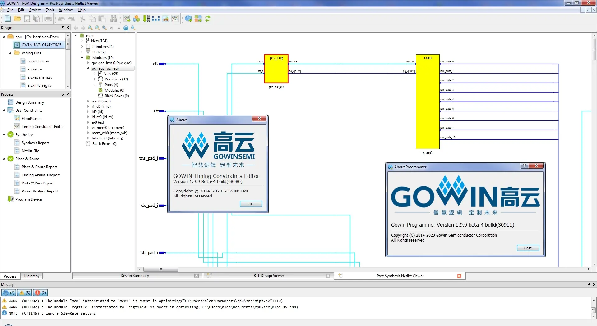Open FloorPlanner from the Process panel
This screenshot has height=326, width=597.
point(32,119)
